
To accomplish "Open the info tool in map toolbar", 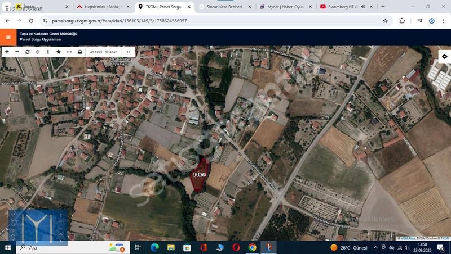I will point(48,52).
